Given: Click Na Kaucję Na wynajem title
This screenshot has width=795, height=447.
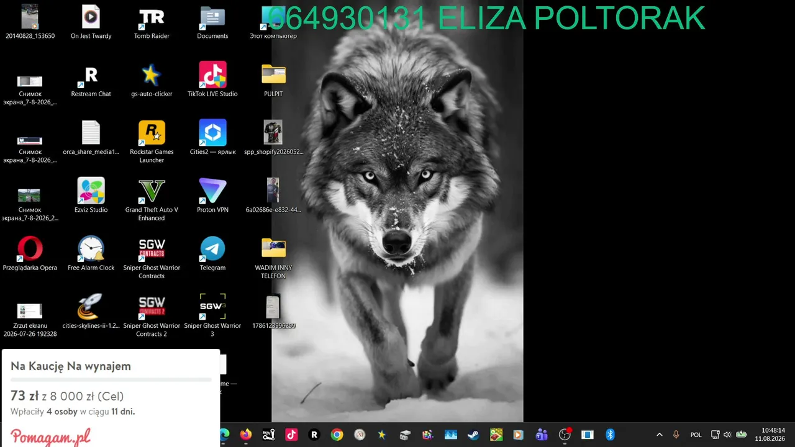Looking at the screenshot, I should (x=71, y=366).
